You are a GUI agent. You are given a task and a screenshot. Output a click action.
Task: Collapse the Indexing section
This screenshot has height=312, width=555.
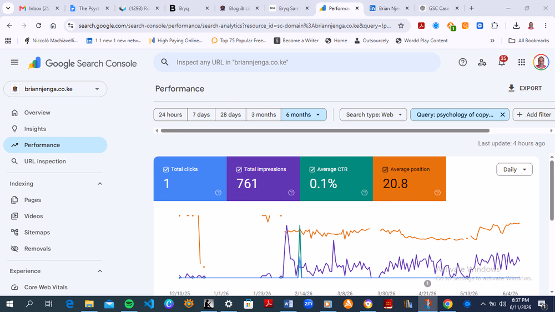point(100,184)
